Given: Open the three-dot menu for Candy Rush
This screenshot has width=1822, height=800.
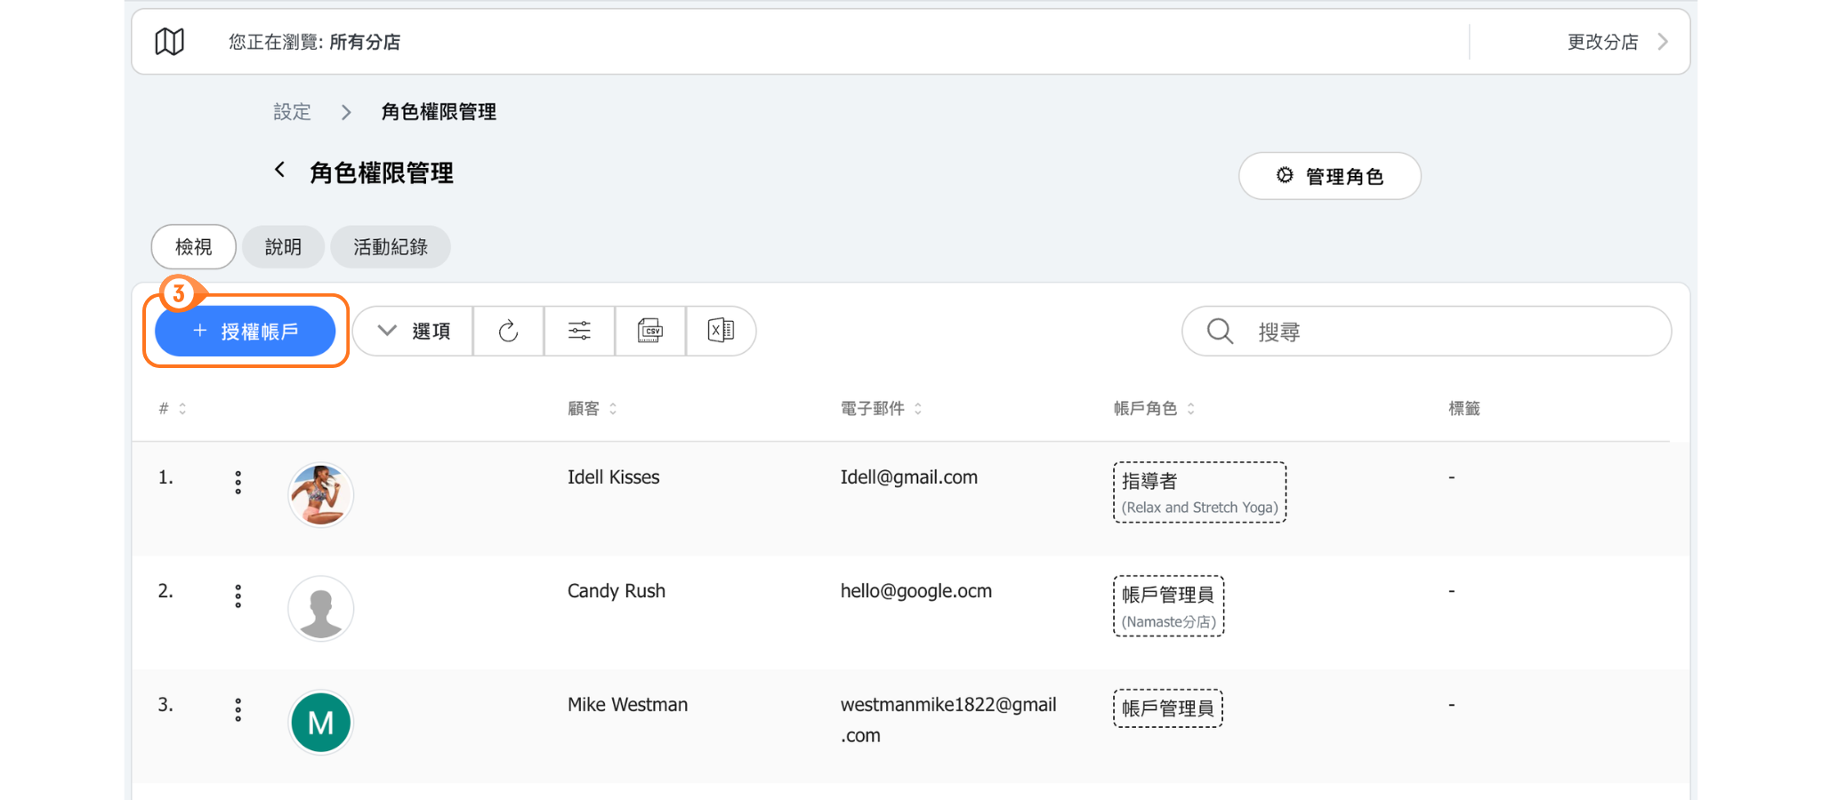Looking at the screenshot, I should pos(238,596).
